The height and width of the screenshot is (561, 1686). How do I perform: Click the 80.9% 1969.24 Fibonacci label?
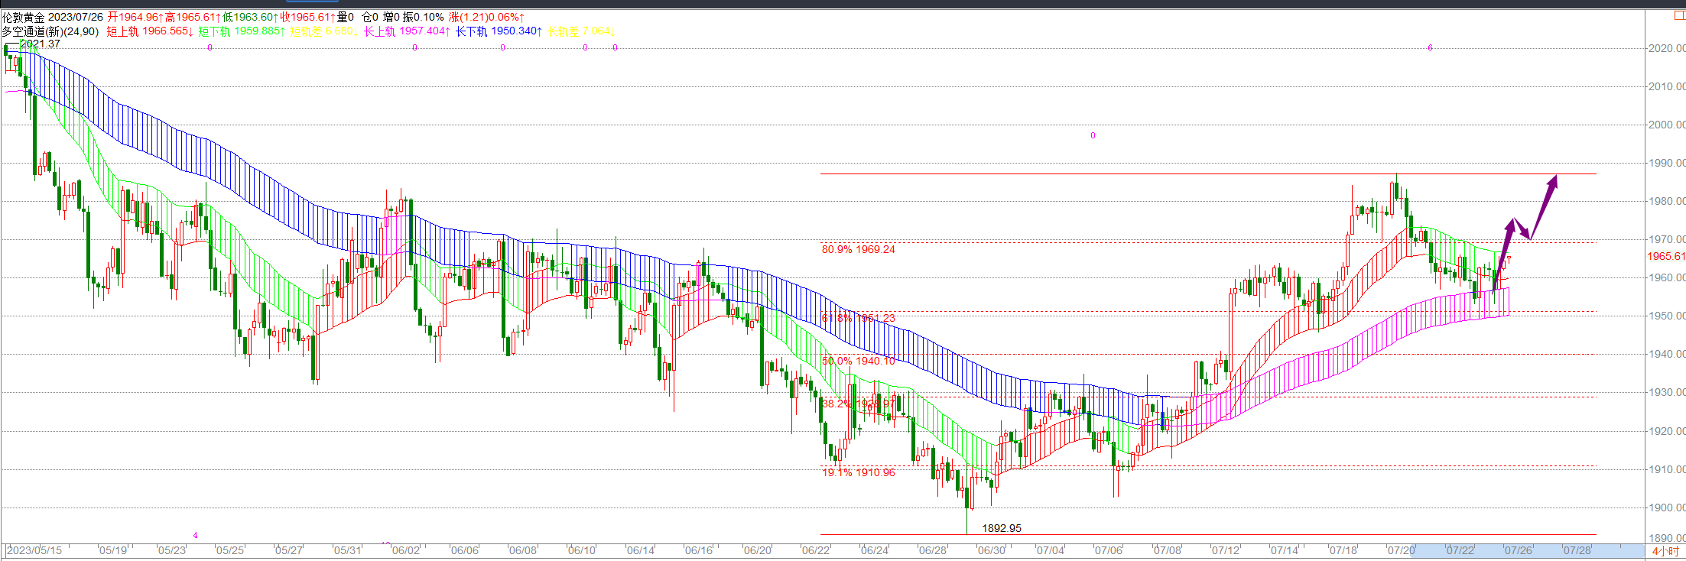[x=858, y=249]
